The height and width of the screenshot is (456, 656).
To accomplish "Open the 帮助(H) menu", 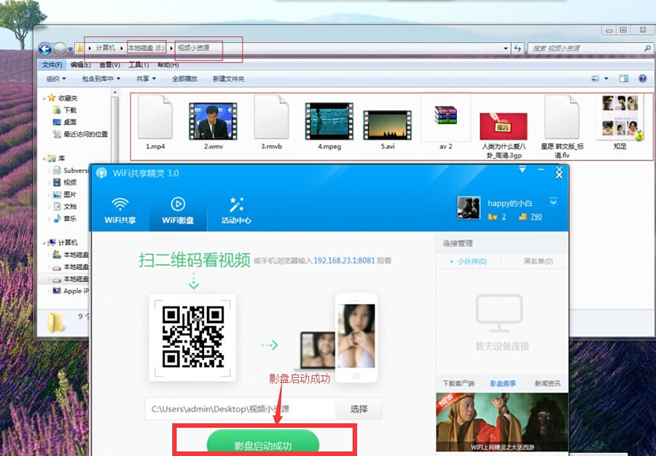I will (168, 65).
